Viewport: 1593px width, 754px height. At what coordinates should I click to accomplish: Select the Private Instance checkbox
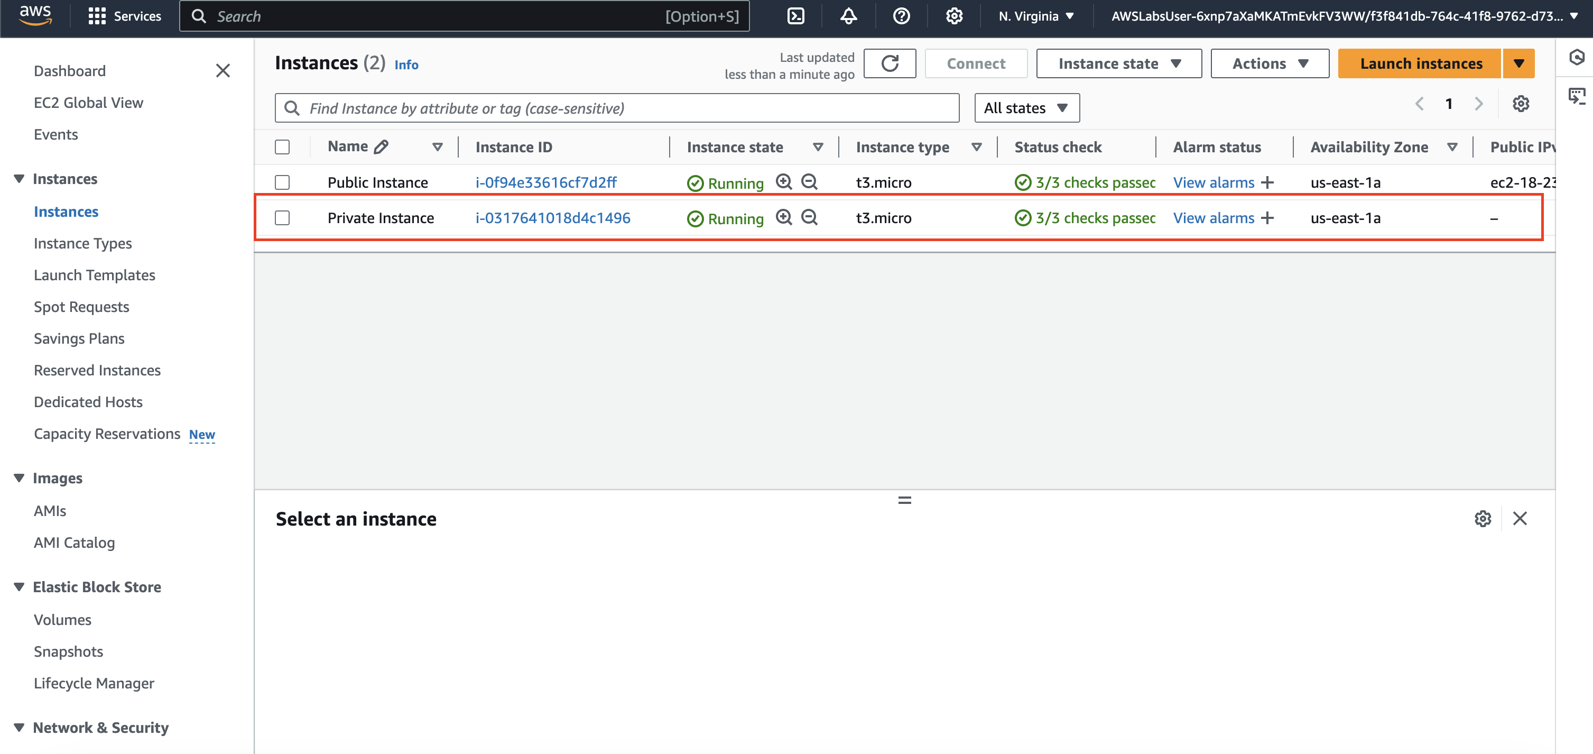click(282, 218)
